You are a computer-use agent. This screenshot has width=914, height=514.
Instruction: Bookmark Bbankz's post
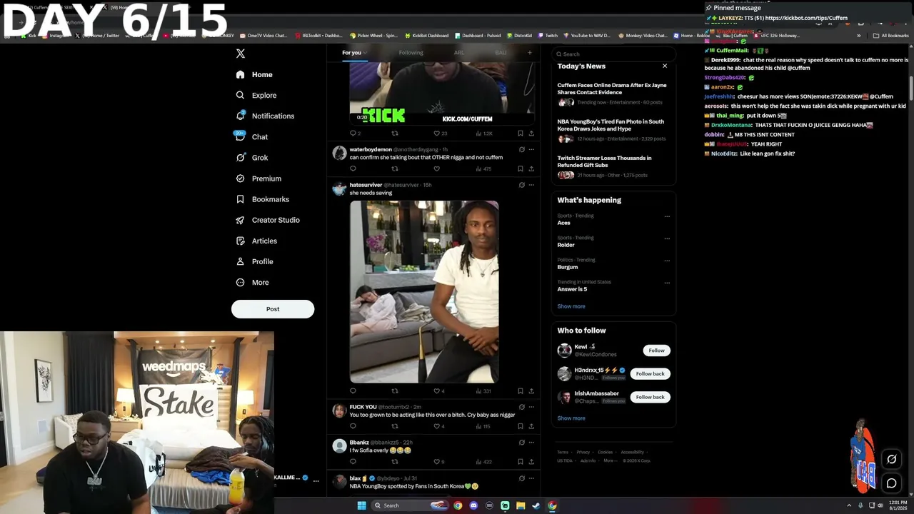(x=520, y=462)
